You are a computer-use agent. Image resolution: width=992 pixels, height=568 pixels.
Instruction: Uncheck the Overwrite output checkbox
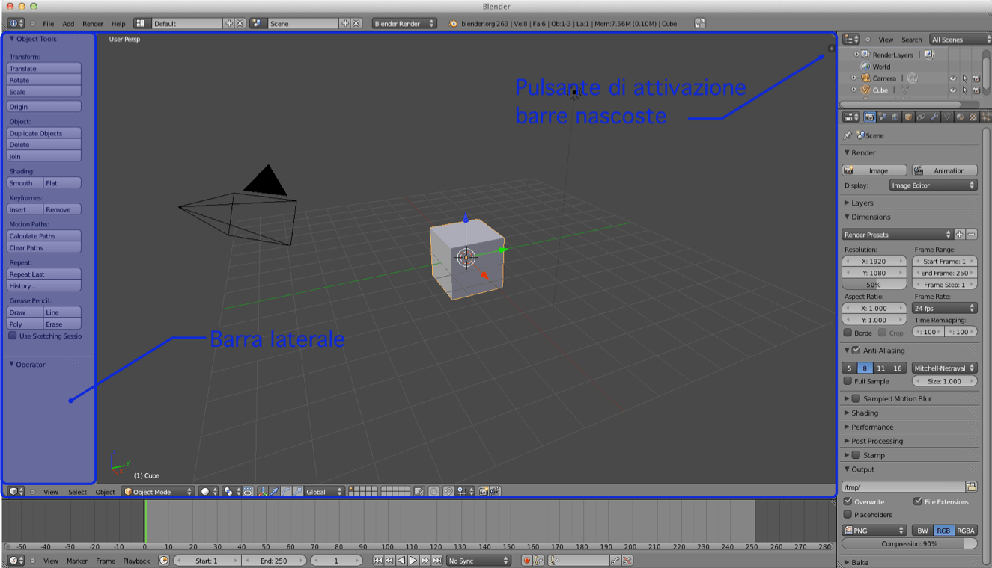(848, 501)
